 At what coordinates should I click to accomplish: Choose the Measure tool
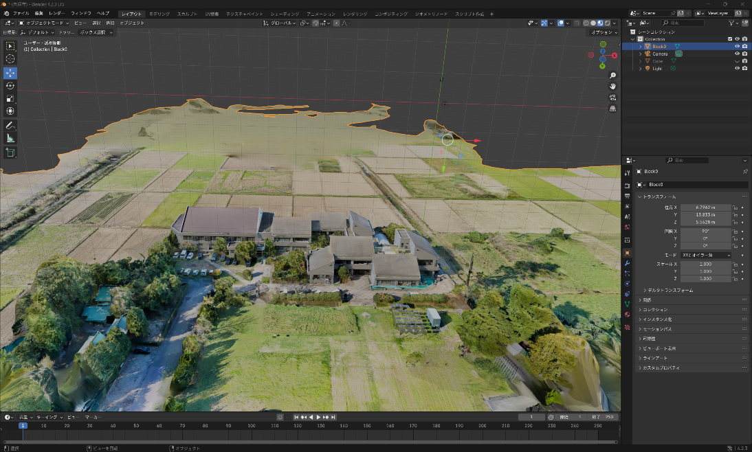pyautogui.click(x=10, y=139)
